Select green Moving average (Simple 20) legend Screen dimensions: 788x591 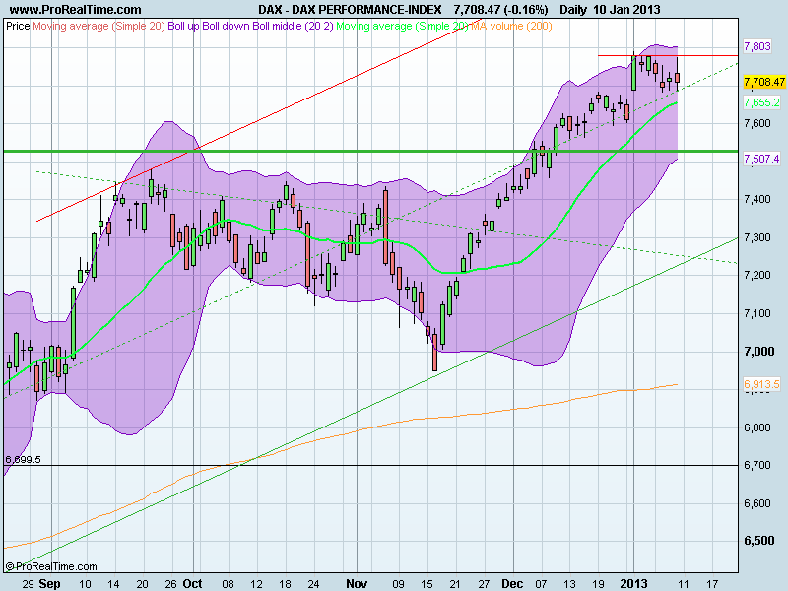pyautogui.click(x=402, y=26)
